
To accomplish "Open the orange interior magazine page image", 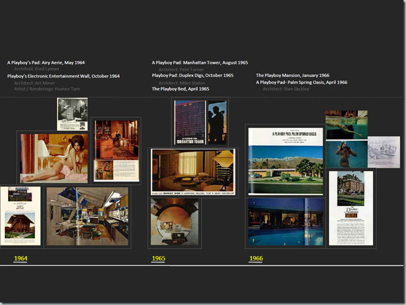I will pyautogui.click(x=116, y=151).
